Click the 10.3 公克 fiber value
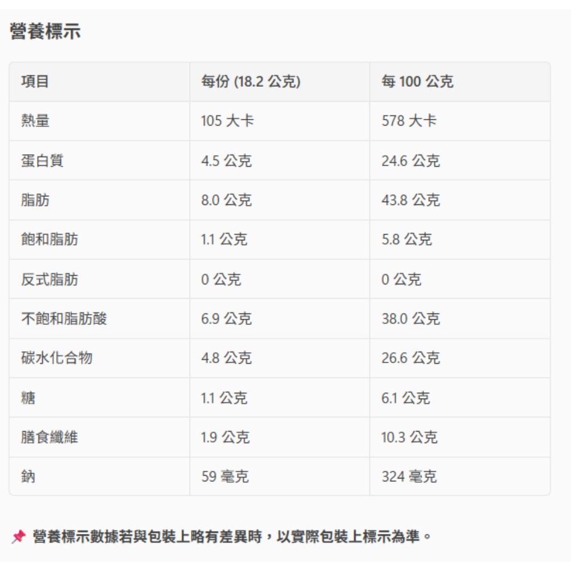This screenshot has width=571, height=571. point(409,437)
